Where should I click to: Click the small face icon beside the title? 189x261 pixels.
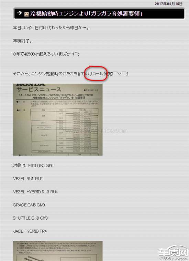point(26,14)
